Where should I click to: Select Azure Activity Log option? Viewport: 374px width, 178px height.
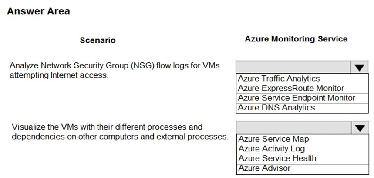pos(302,149)
